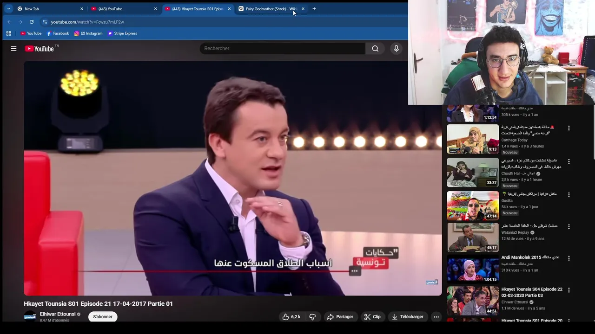The image size is (595, 334).
Task: Click browser forward arrow
Action: pos(20,22)
